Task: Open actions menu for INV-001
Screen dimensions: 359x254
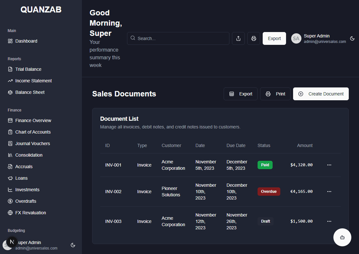Action: point(329,165)
